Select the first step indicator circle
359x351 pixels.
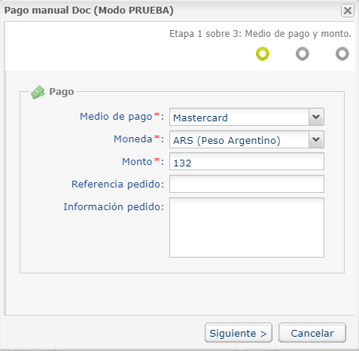pos(263,53)
